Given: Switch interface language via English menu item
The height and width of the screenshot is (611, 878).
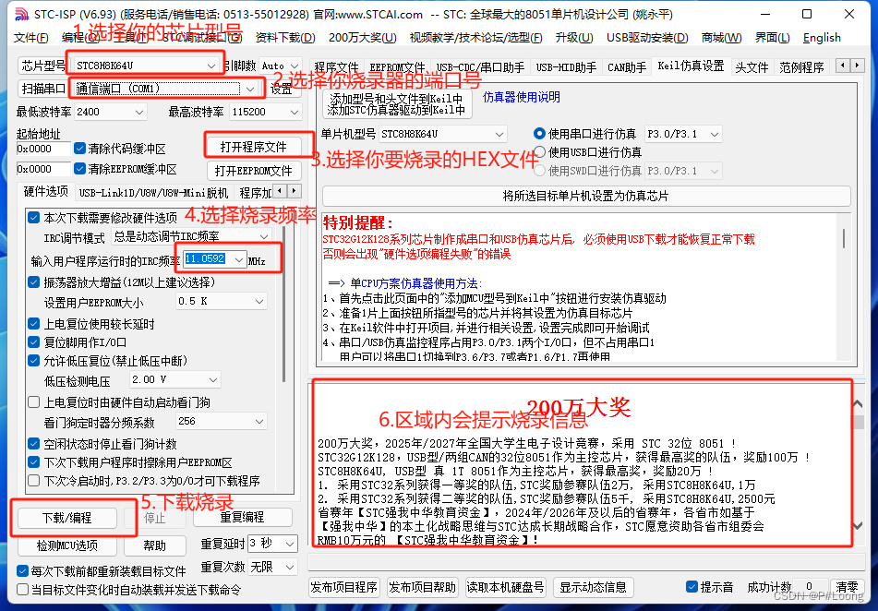Looking at the screenshot, I should tap(822, 38).
